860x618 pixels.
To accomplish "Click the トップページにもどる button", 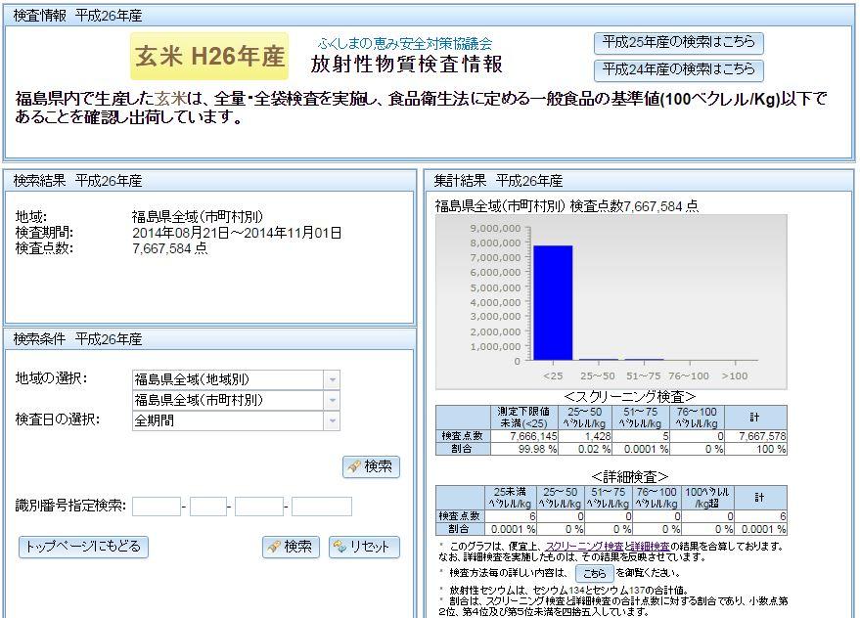I will [83, 547].
